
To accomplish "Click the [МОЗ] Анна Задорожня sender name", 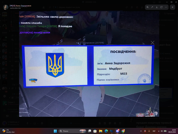I will (x=20, y=6).
